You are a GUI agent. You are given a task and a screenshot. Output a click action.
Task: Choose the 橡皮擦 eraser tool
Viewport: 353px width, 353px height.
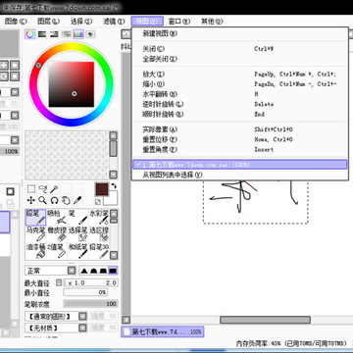57,234
